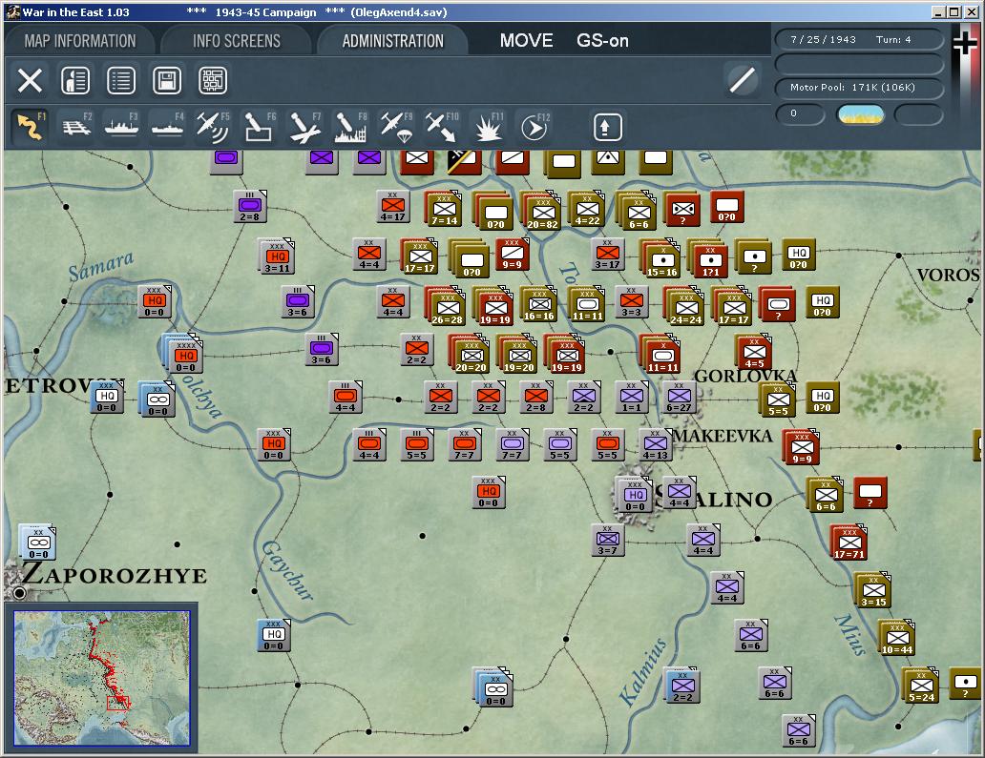Image resolution: width=985 pixels, height=758 pixels.
Task: Switch to the MAP INFORMATION tab
Action: (x=80, y=41)
